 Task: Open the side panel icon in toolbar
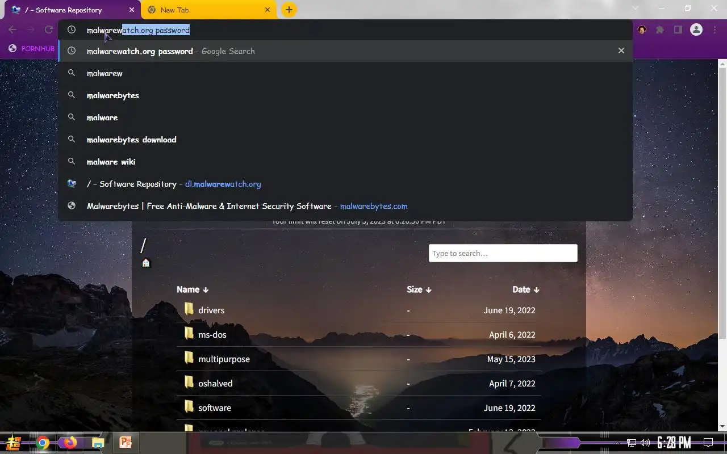pos(678,30)
